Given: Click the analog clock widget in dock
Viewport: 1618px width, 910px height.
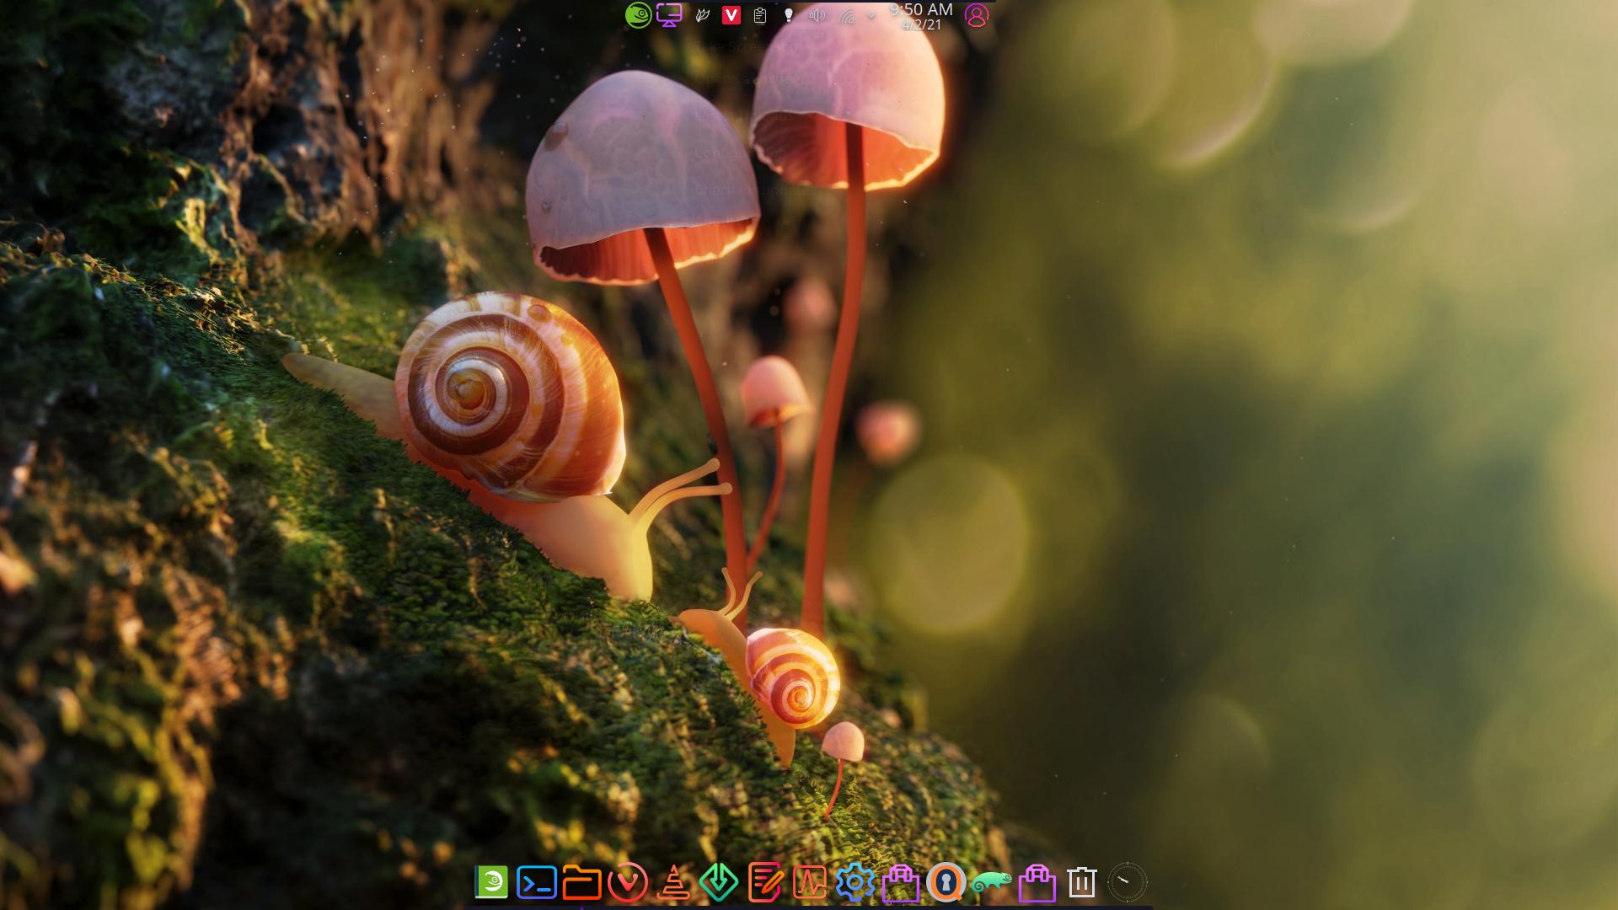Looking at the screenshot, I should pos(1127,882).
